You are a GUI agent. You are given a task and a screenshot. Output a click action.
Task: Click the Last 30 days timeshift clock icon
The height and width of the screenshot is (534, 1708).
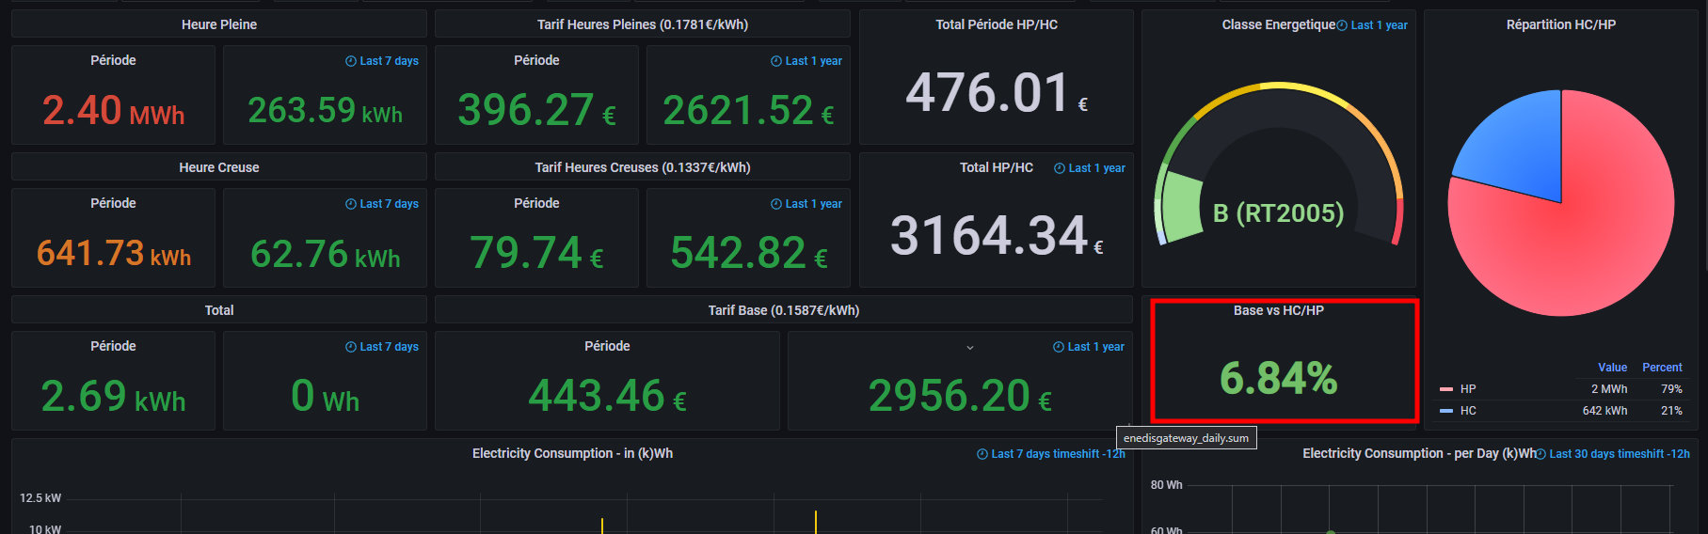pyautogui.click(x=1541, y=454)
